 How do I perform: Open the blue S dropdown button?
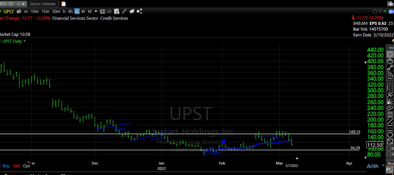[391, 11]
